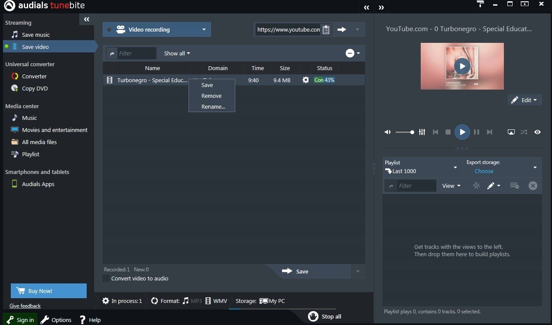Viewport: 552px width, 325px height.
Task: Open the Show all dropdown
Action: click(177, 53)
